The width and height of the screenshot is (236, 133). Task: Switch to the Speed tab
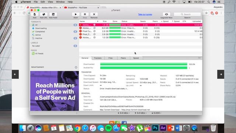tap(136, 58)
